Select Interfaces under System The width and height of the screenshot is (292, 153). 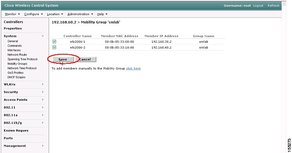[14, 50]
